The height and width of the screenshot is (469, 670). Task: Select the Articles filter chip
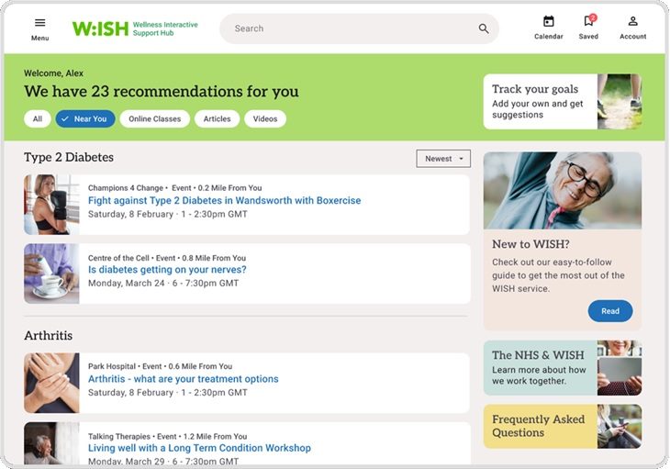(217, 118)
